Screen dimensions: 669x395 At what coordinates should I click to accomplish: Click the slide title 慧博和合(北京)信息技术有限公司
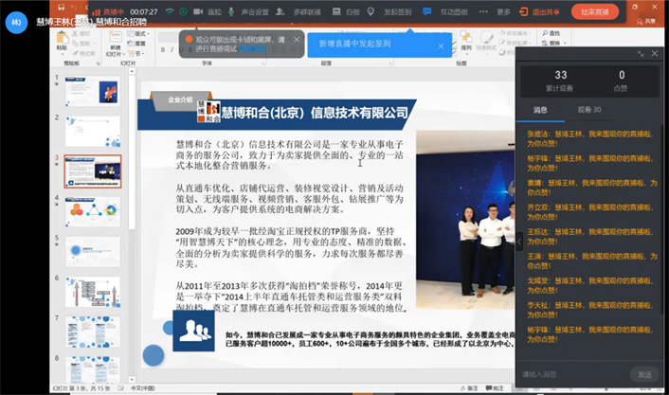(x=315, y=113)
